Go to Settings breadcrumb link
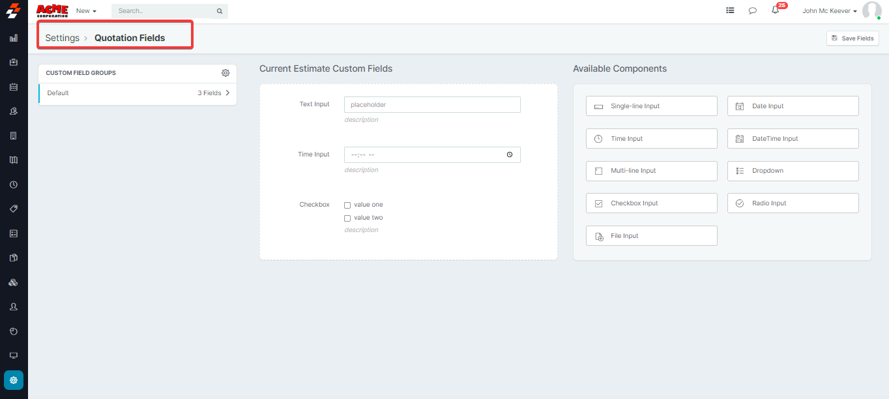Image resolution: width=889 pixels, height=399 pixels. (x=62, y=38)
